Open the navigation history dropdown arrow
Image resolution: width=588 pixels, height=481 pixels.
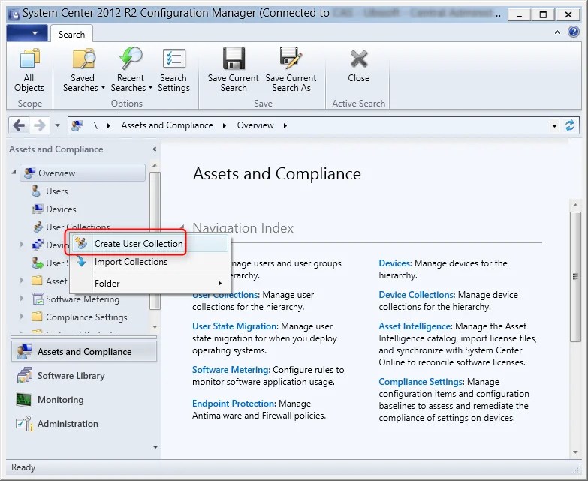coord(57,125)
